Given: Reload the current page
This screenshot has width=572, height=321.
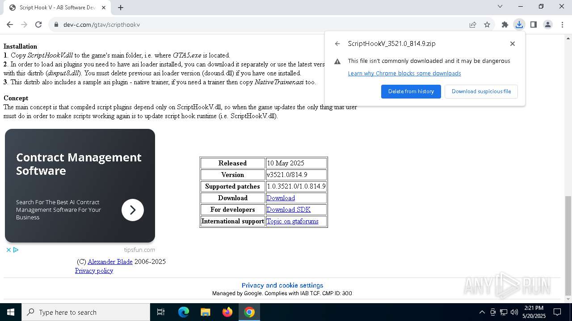Looking at the screenshot, I should (38, 25).
